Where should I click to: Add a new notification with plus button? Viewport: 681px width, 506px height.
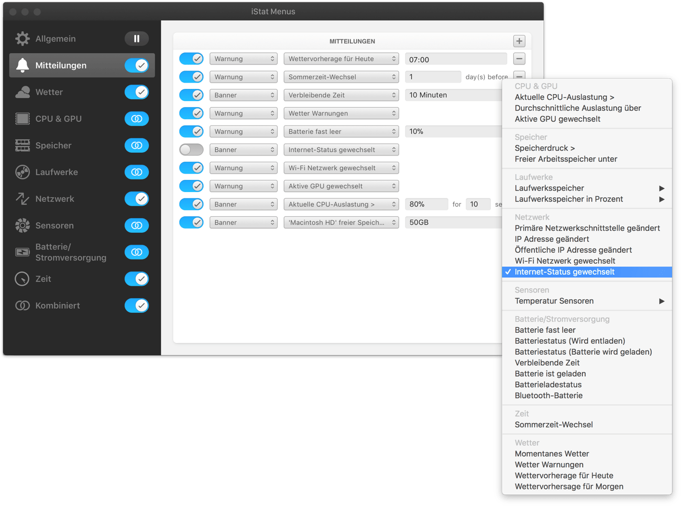519,41
